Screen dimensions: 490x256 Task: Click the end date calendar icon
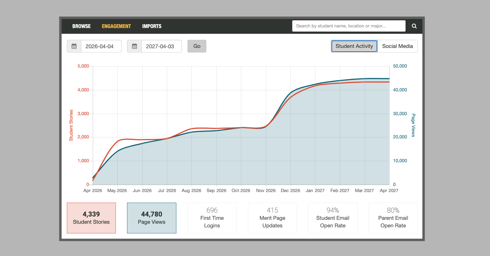tap(135, 46)
